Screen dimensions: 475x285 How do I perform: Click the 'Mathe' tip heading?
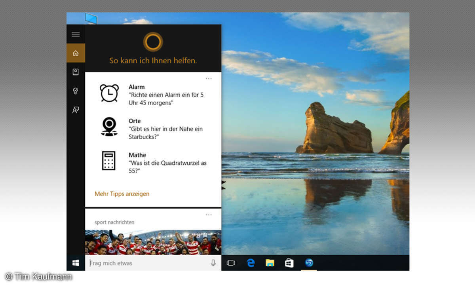click(x=137, y=155)
